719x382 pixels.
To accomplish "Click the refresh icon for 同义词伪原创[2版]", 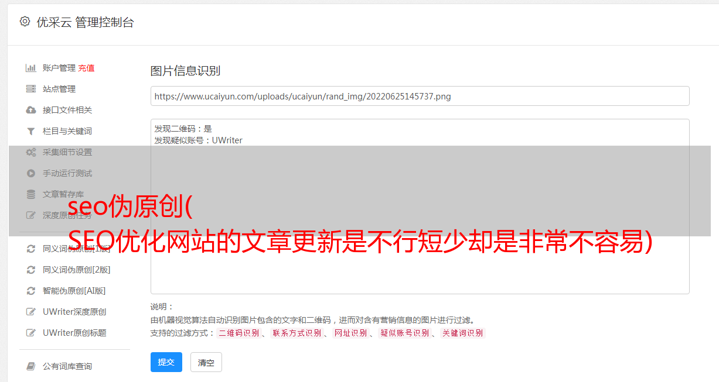I will [x=31, y=270].
